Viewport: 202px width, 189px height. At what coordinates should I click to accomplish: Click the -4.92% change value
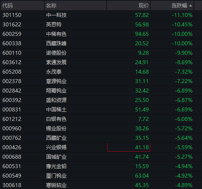(x=184, y=176)
